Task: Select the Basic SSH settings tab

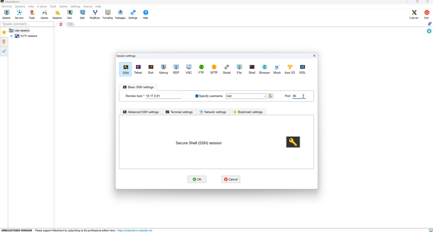Action: point(138,87)
